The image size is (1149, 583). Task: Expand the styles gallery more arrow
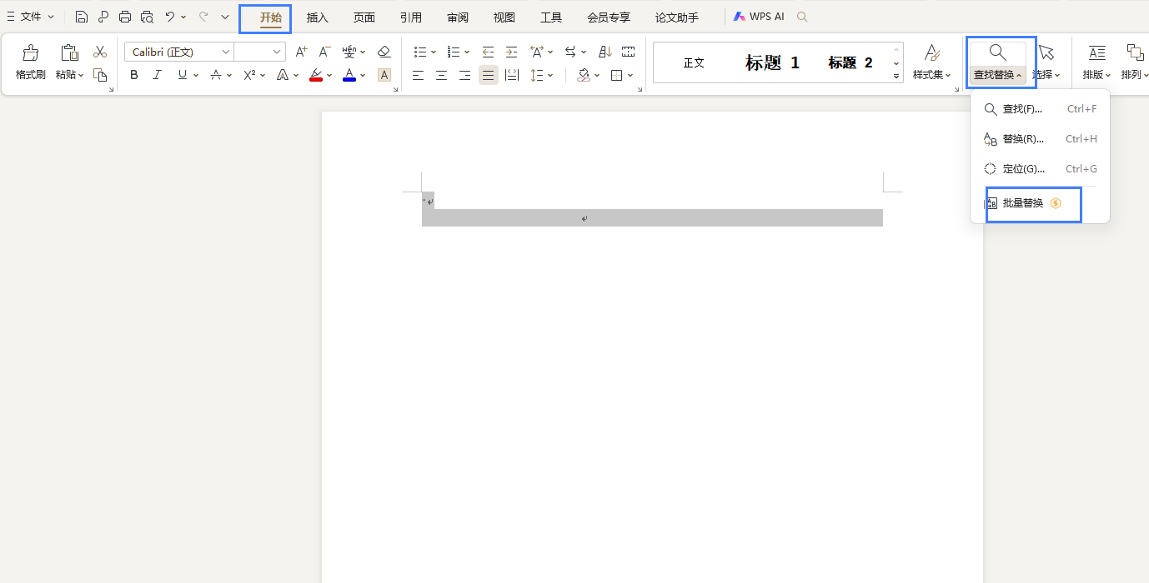pos(896,77)
